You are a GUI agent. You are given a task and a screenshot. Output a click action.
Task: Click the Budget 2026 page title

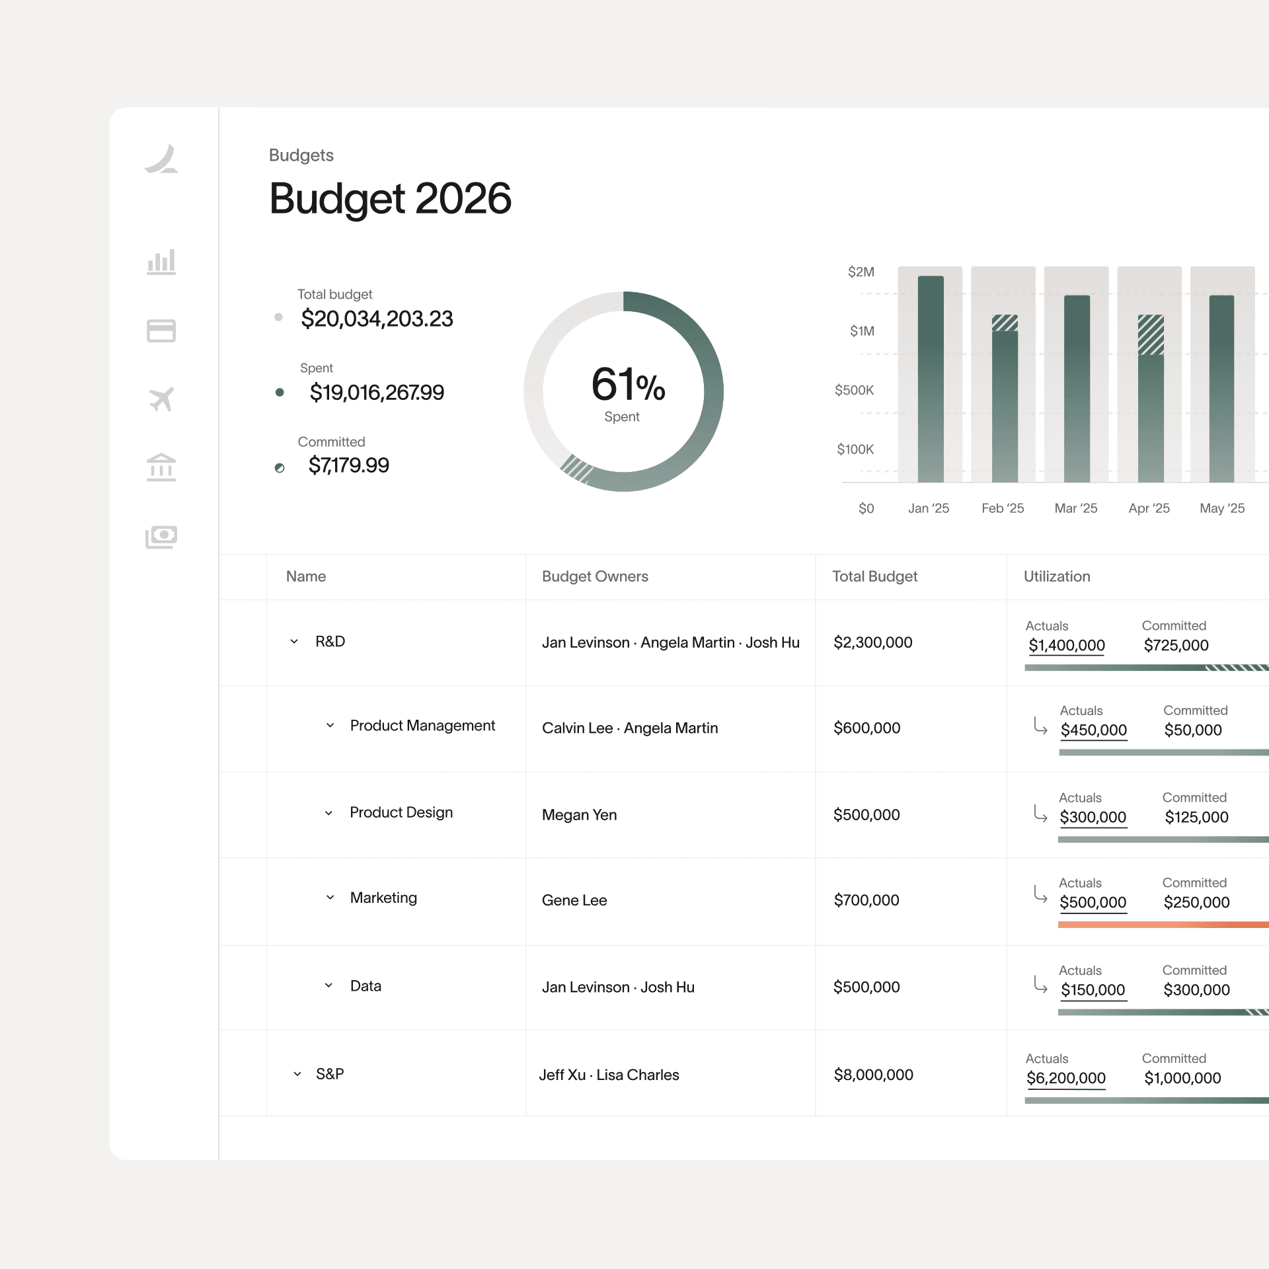tap(390, 198)
